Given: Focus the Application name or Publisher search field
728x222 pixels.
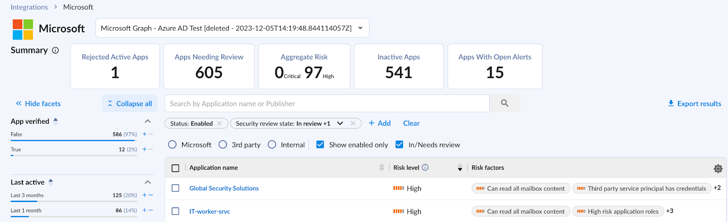Looking at the screenshot, I should (327, 103).
